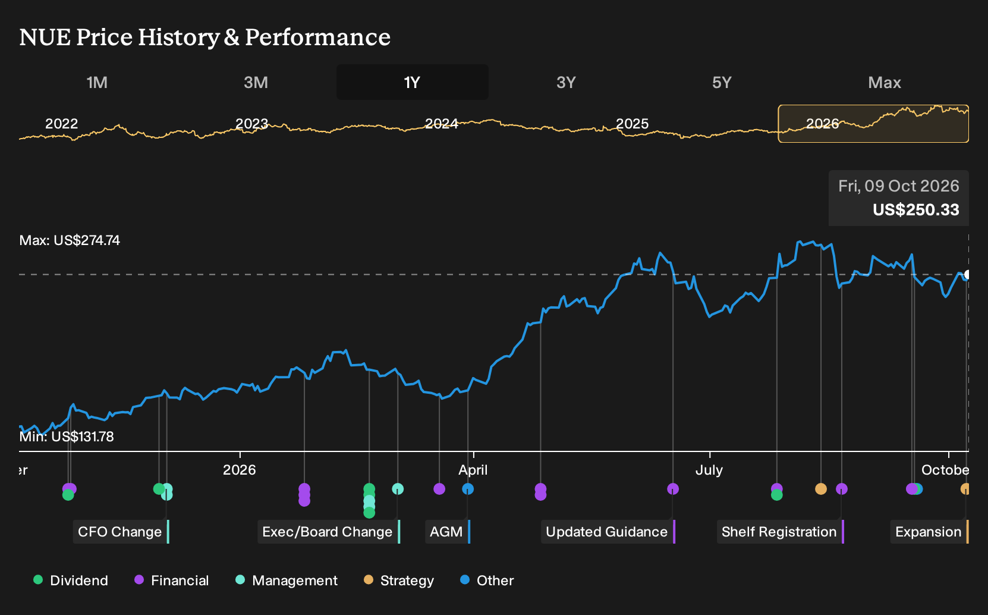Click the orange Strategy dot above Expansion label
The width and height of the screenshot is (988, 615).
pyautogui.click(x=965, y=489)
